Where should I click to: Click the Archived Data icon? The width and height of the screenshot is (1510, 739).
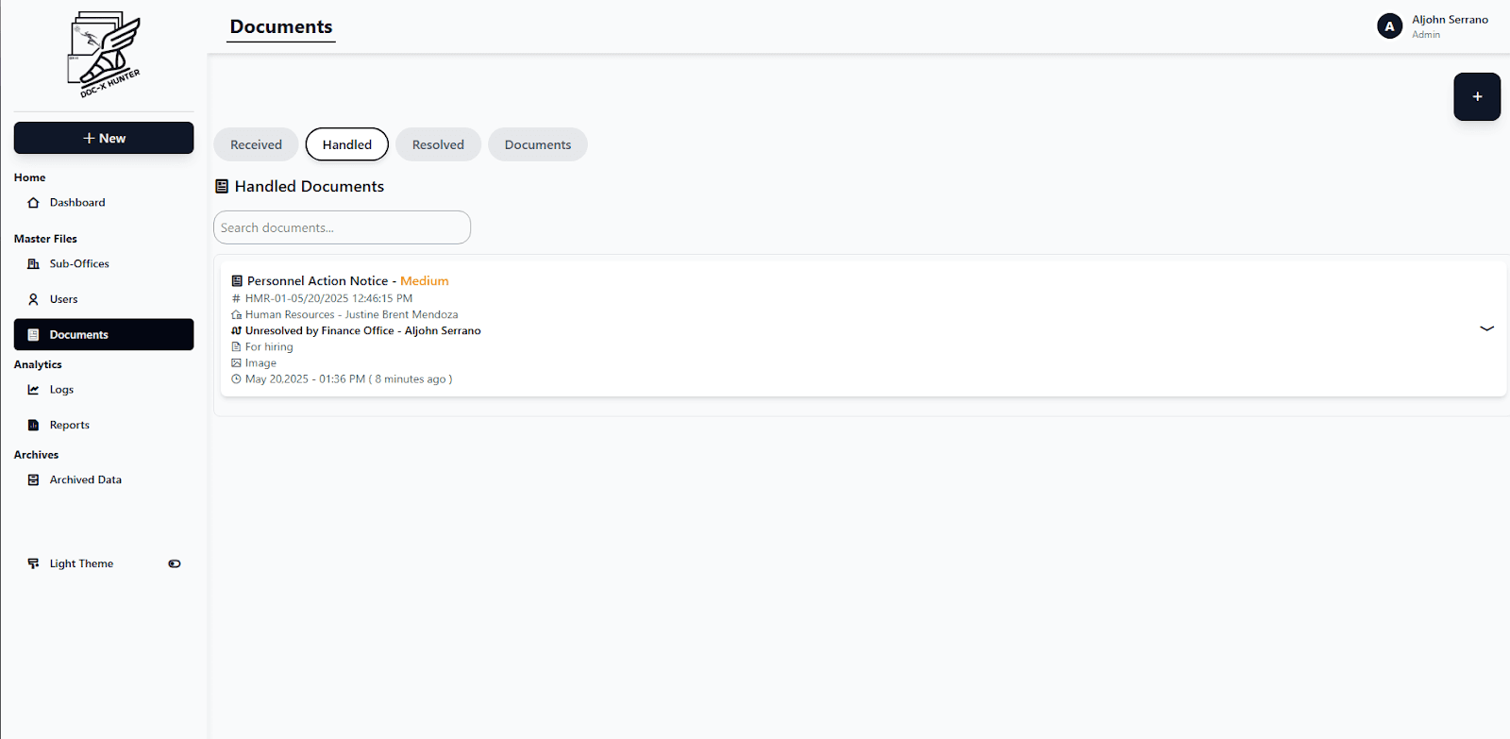33,479
